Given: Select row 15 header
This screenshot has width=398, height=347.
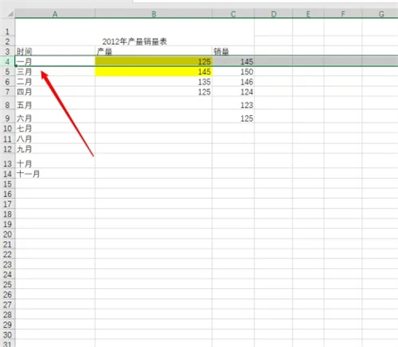Looking at the screenshot, I should click(x=7, y=184).
